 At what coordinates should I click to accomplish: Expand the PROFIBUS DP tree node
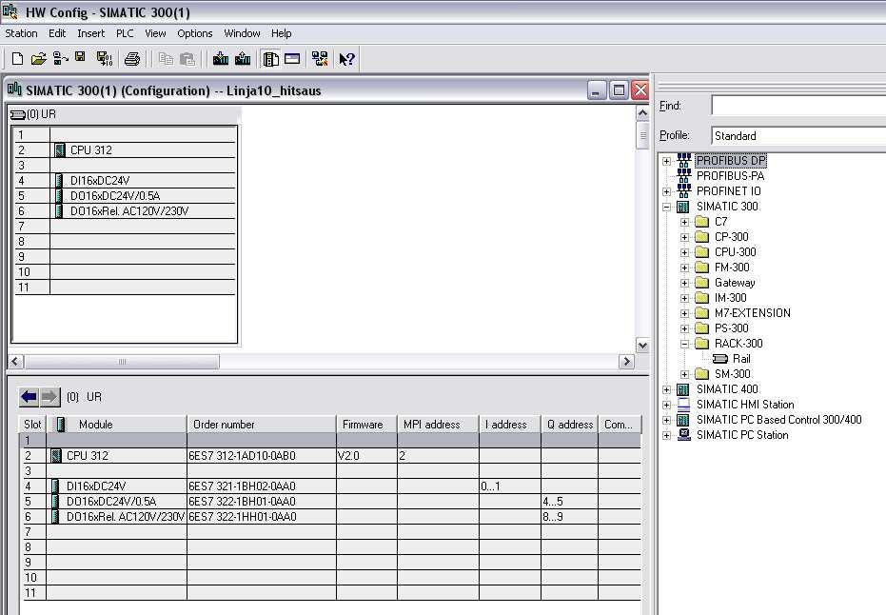coord(667,161)
